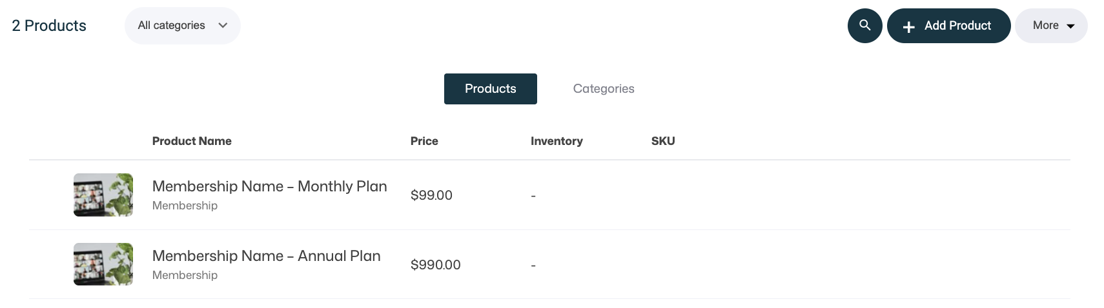Select the $99.00 price cell
This screenshot has height=308, width=1104.
(431, 195)
